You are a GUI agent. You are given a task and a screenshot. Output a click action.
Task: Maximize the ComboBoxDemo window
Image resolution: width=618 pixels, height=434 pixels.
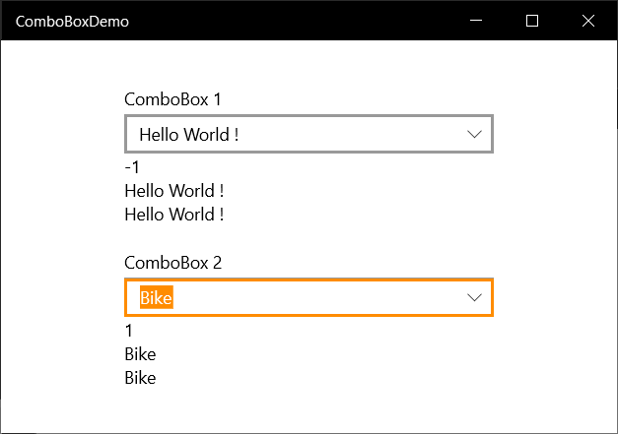click(532, 21)
